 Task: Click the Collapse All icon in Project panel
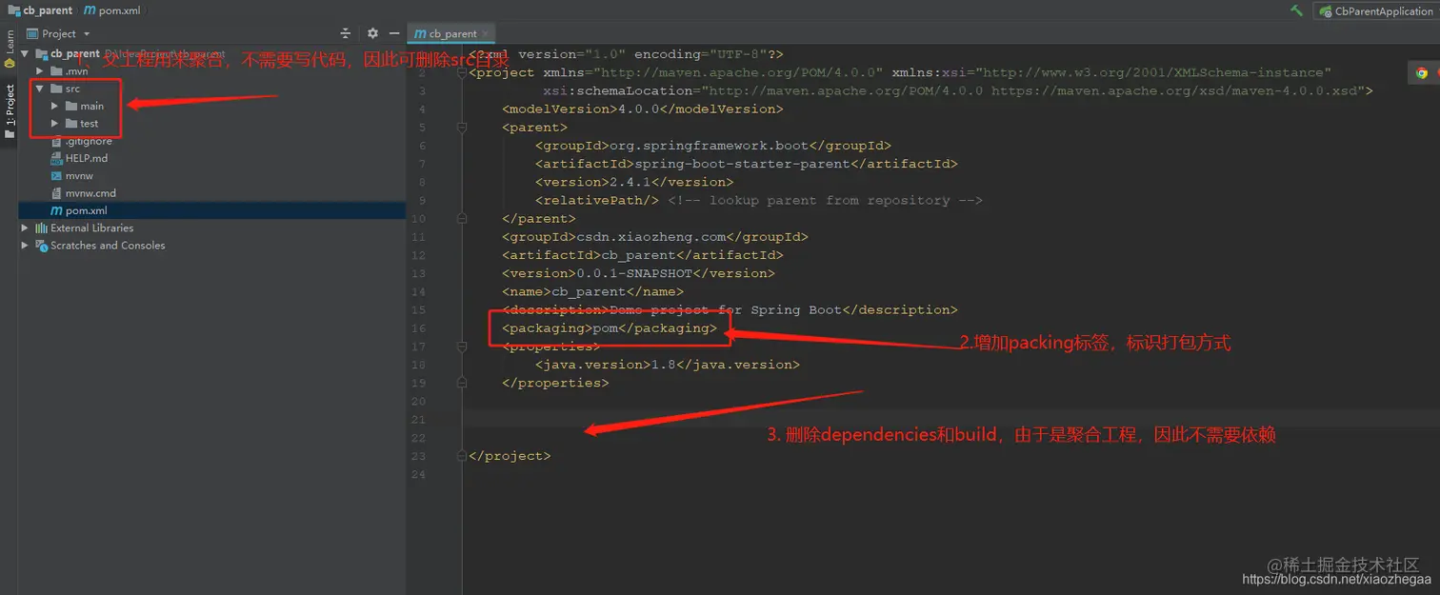pos(346,33)
